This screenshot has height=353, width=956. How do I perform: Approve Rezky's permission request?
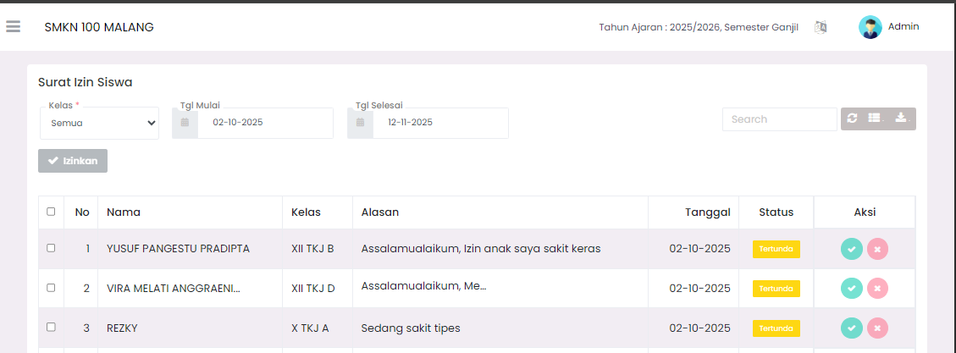(852, 328)
